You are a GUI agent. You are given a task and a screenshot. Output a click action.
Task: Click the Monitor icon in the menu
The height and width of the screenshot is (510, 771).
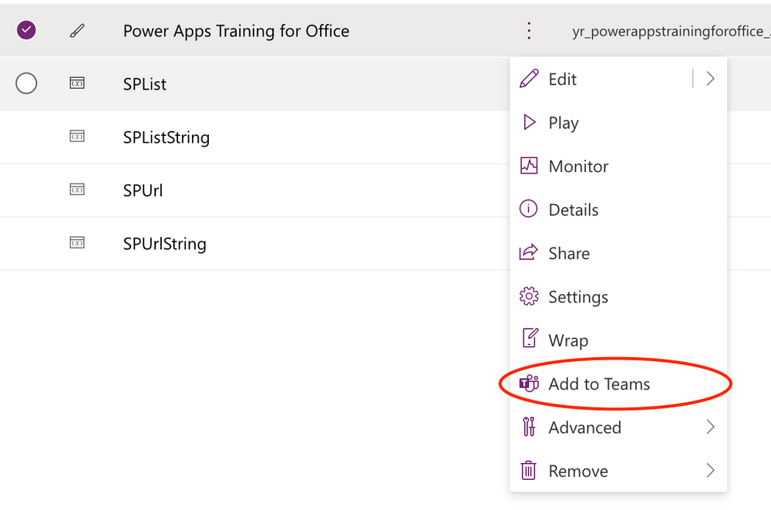click(529, 165)
